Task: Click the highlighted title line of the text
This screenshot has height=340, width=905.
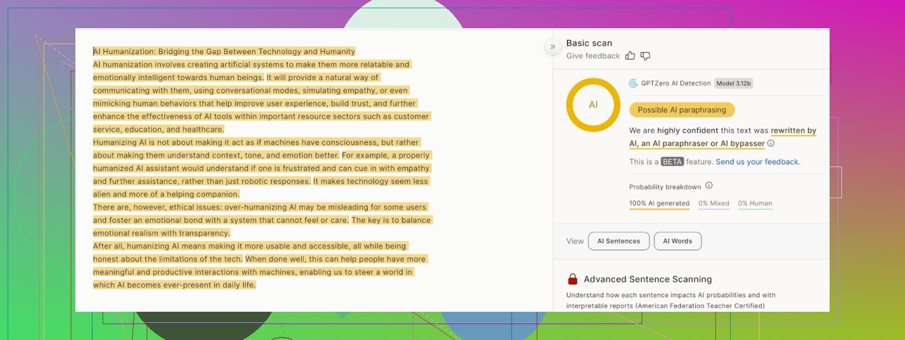Action: 224,52
